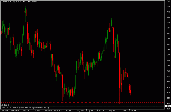Click the 1 Jan 1994 date label
This screenshot has width=171, height=112.
[x=4, y=111]
